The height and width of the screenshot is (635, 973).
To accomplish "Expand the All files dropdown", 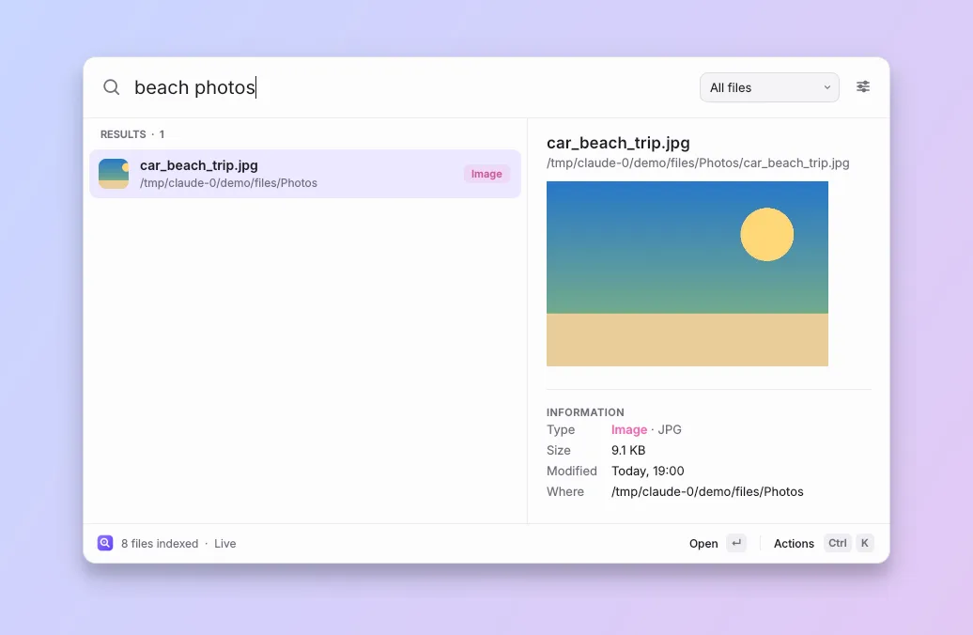I will (769, 87).
